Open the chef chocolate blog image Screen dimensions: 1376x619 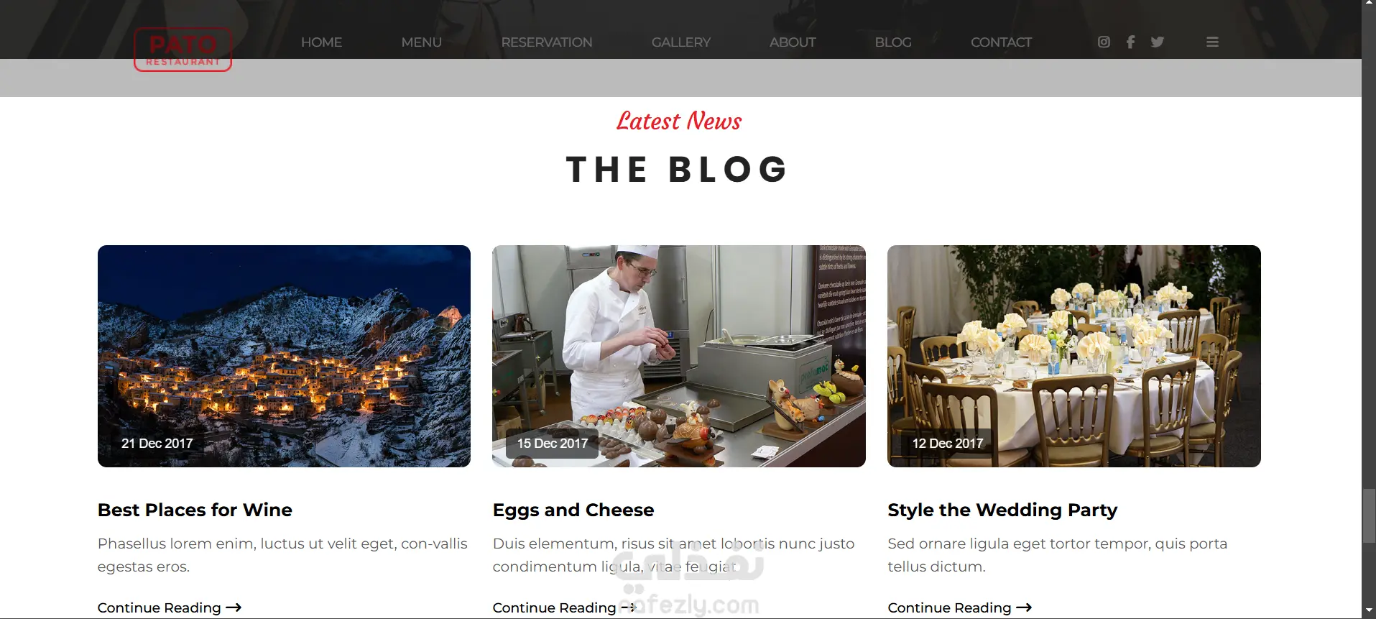tap(679, 356)
